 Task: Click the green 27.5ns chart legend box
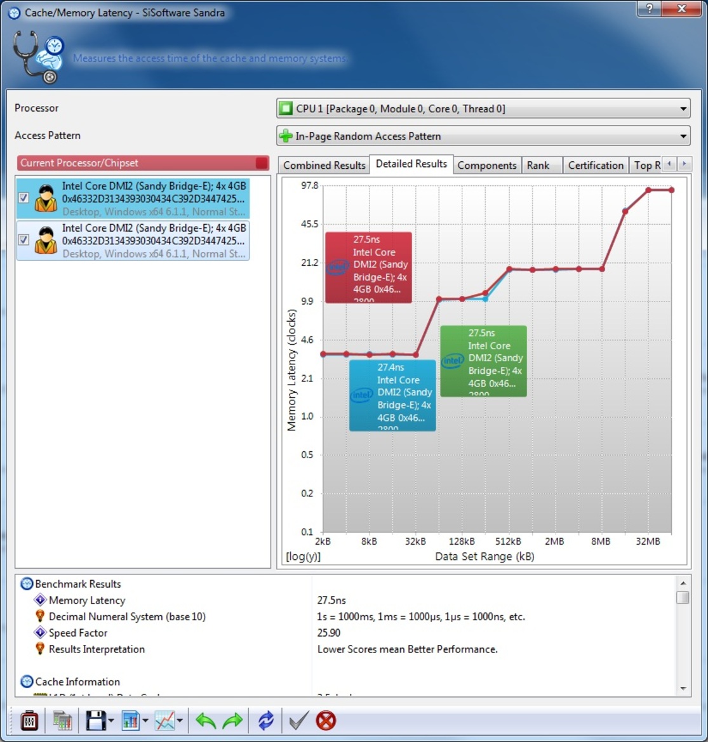click(483, 361)
